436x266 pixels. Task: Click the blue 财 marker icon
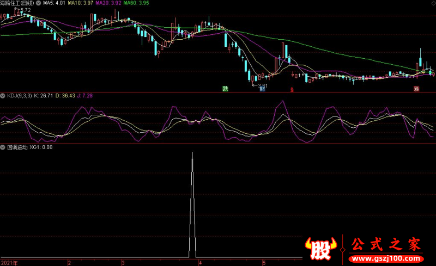[x=262, y=89]
